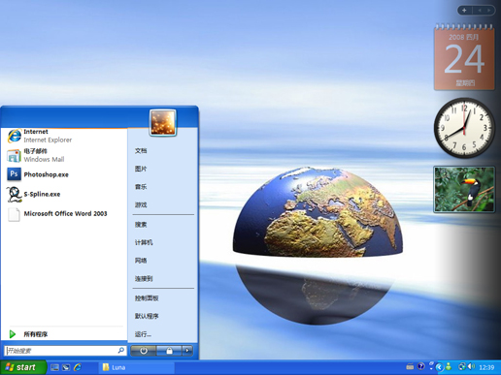Lock the computer with the padlock button
The width and height of the screenshot is (501, 375).
[x=169, y=351]
